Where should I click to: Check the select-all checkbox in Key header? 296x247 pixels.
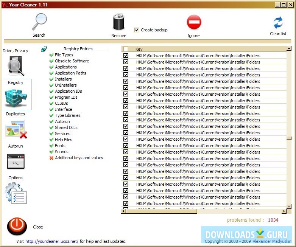[126, 49]
